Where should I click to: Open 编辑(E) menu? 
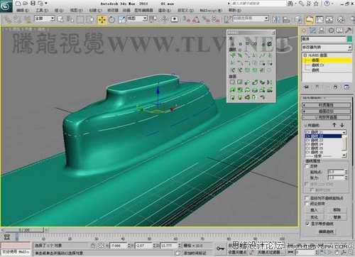[x=23, y=11]
